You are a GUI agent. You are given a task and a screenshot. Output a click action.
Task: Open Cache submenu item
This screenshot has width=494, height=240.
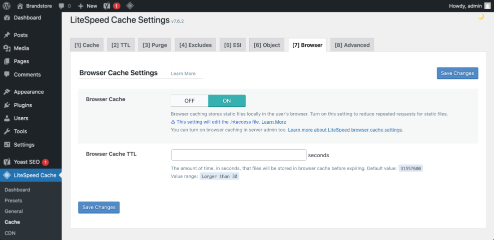click(x=13, y=222)
